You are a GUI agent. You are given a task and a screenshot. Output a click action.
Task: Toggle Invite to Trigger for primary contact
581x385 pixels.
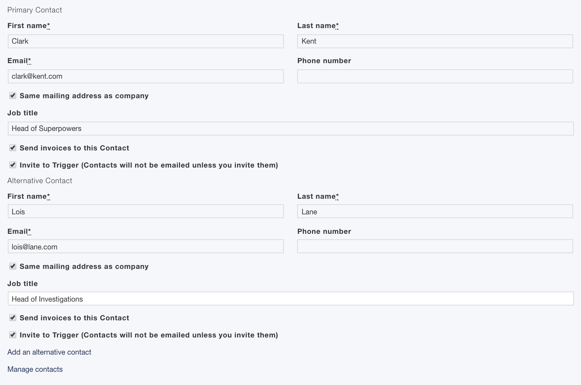point(13,165)
